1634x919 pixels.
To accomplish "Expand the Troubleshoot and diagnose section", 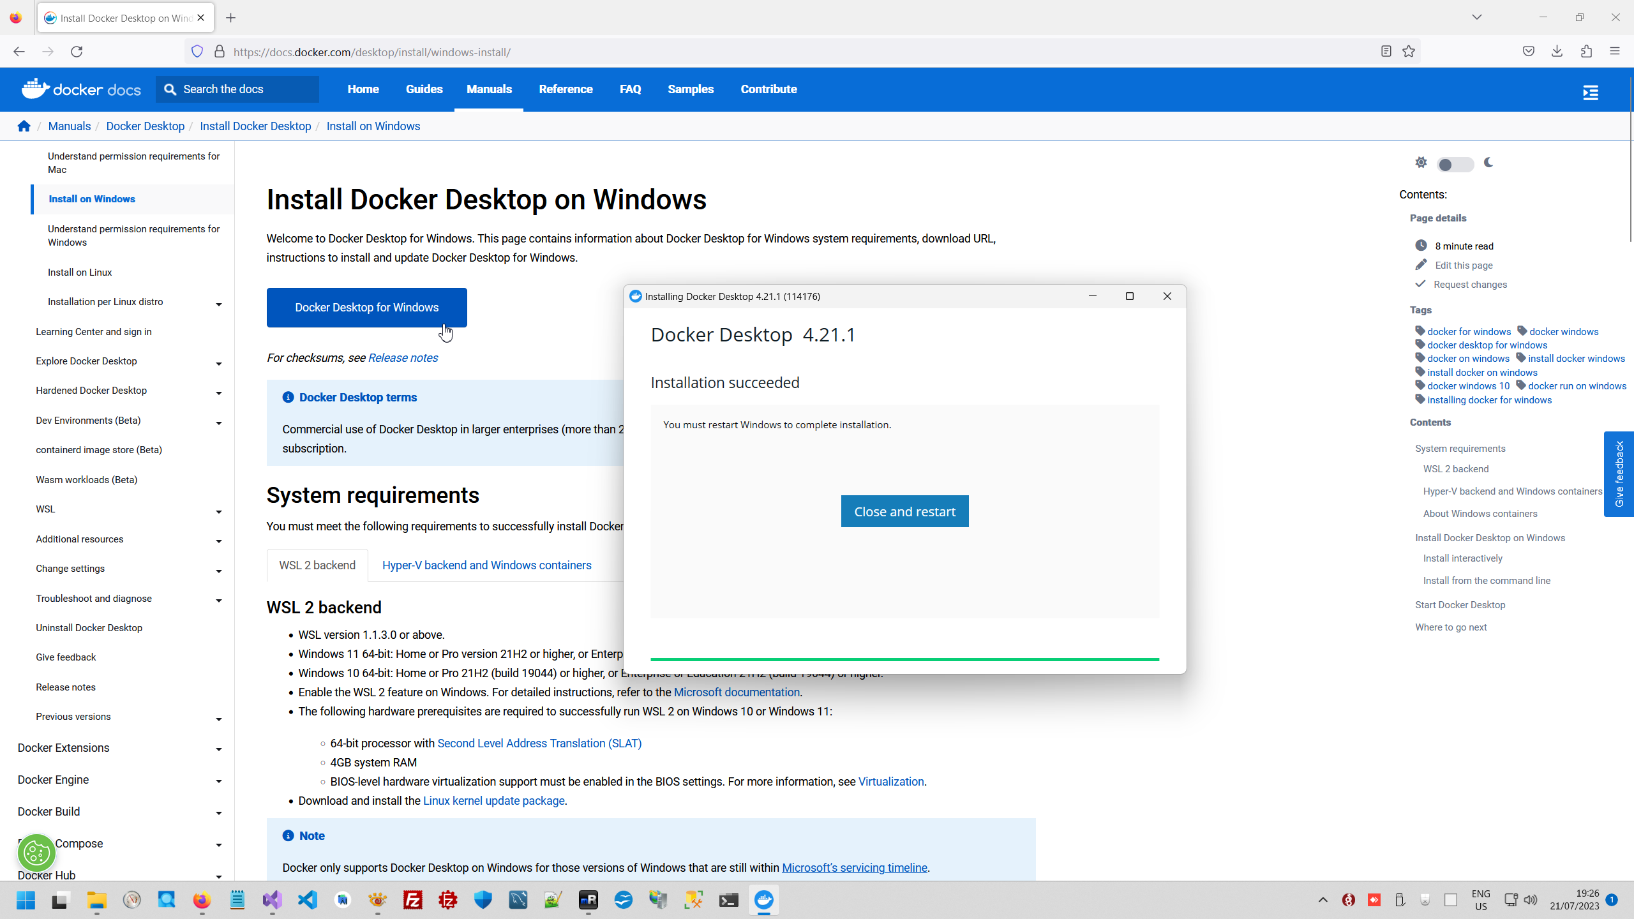I will point(218,601).
